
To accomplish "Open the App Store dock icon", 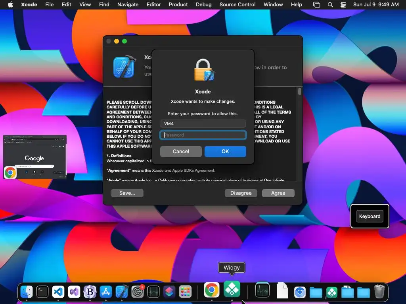I will (x=105, y=292).
